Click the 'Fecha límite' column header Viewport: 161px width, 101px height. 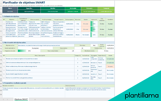86,56
